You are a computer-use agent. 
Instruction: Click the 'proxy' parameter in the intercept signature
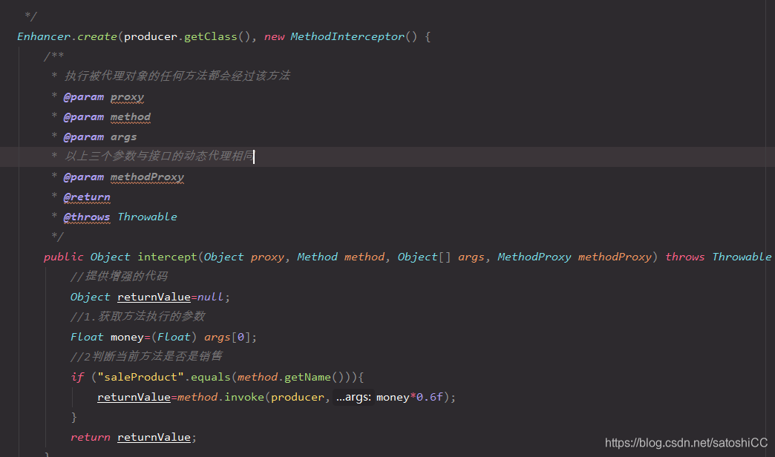(267, 257)
